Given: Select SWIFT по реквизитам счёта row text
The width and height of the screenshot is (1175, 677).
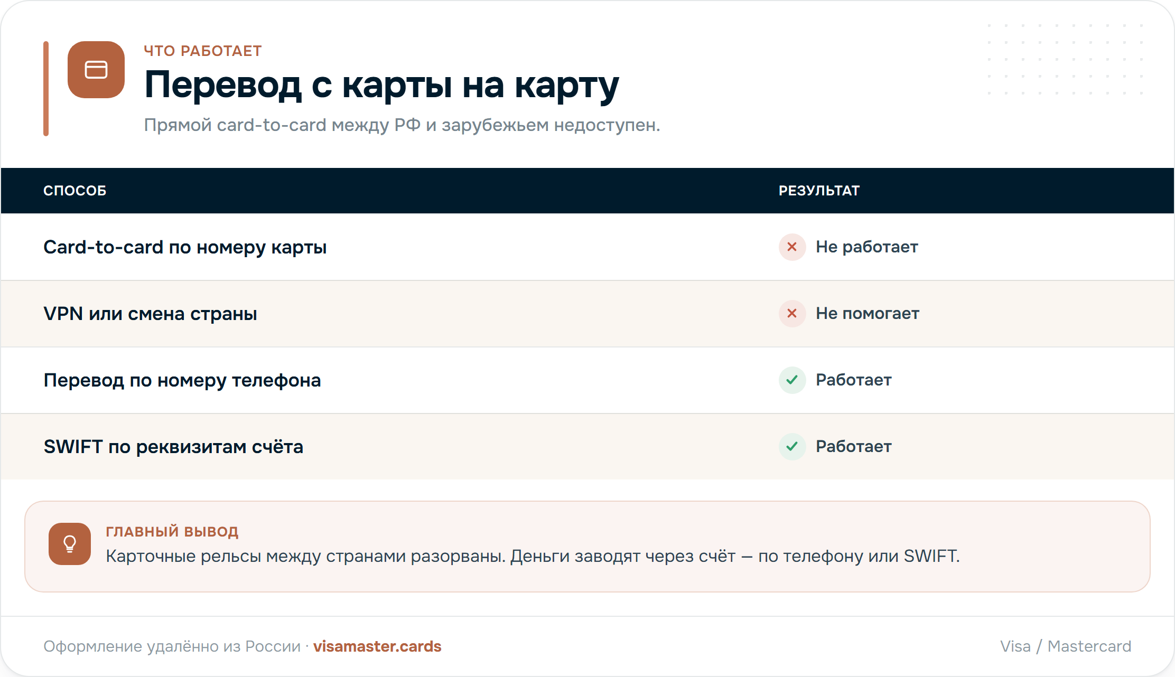Looking at the screenshot, I should tap(173, 447).
